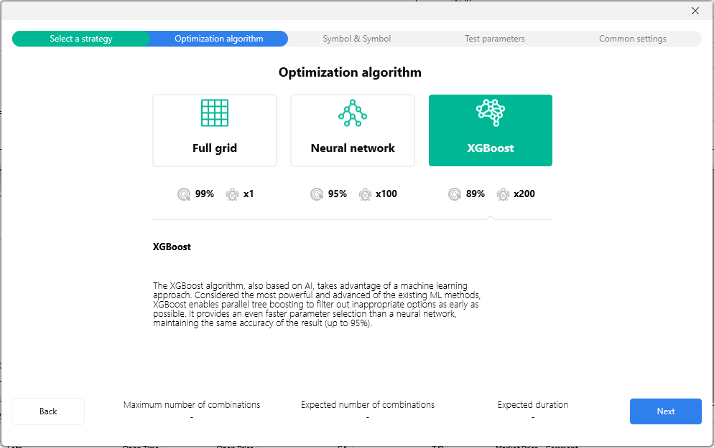The image size is (714, 448).
Task: Click the speed icon beside x1
Action: click(232, 194)
